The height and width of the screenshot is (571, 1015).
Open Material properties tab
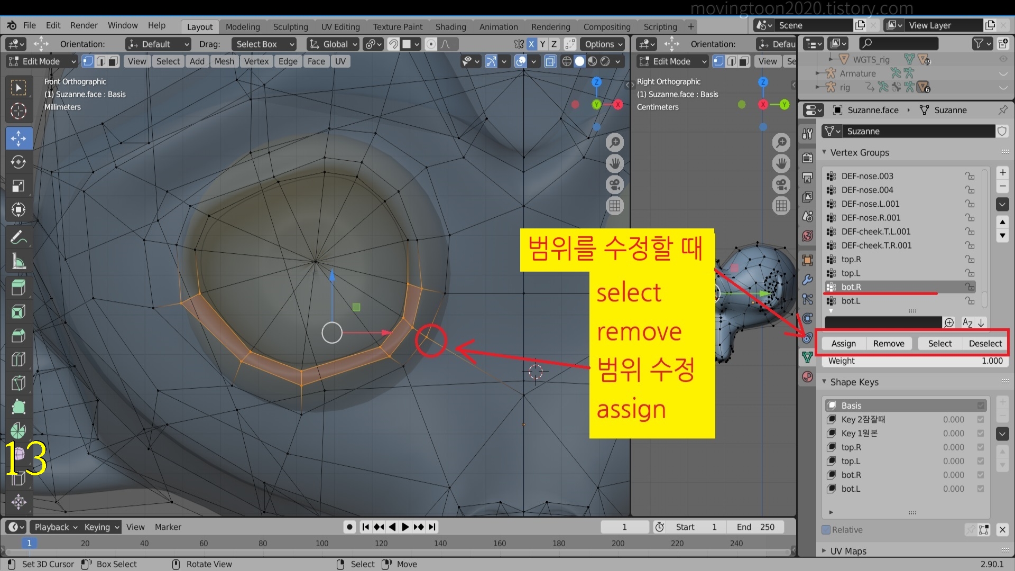807,377
